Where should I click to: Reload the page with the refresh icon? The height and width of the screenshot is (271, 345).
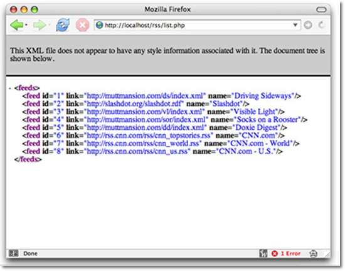click(x=63, y=25)
